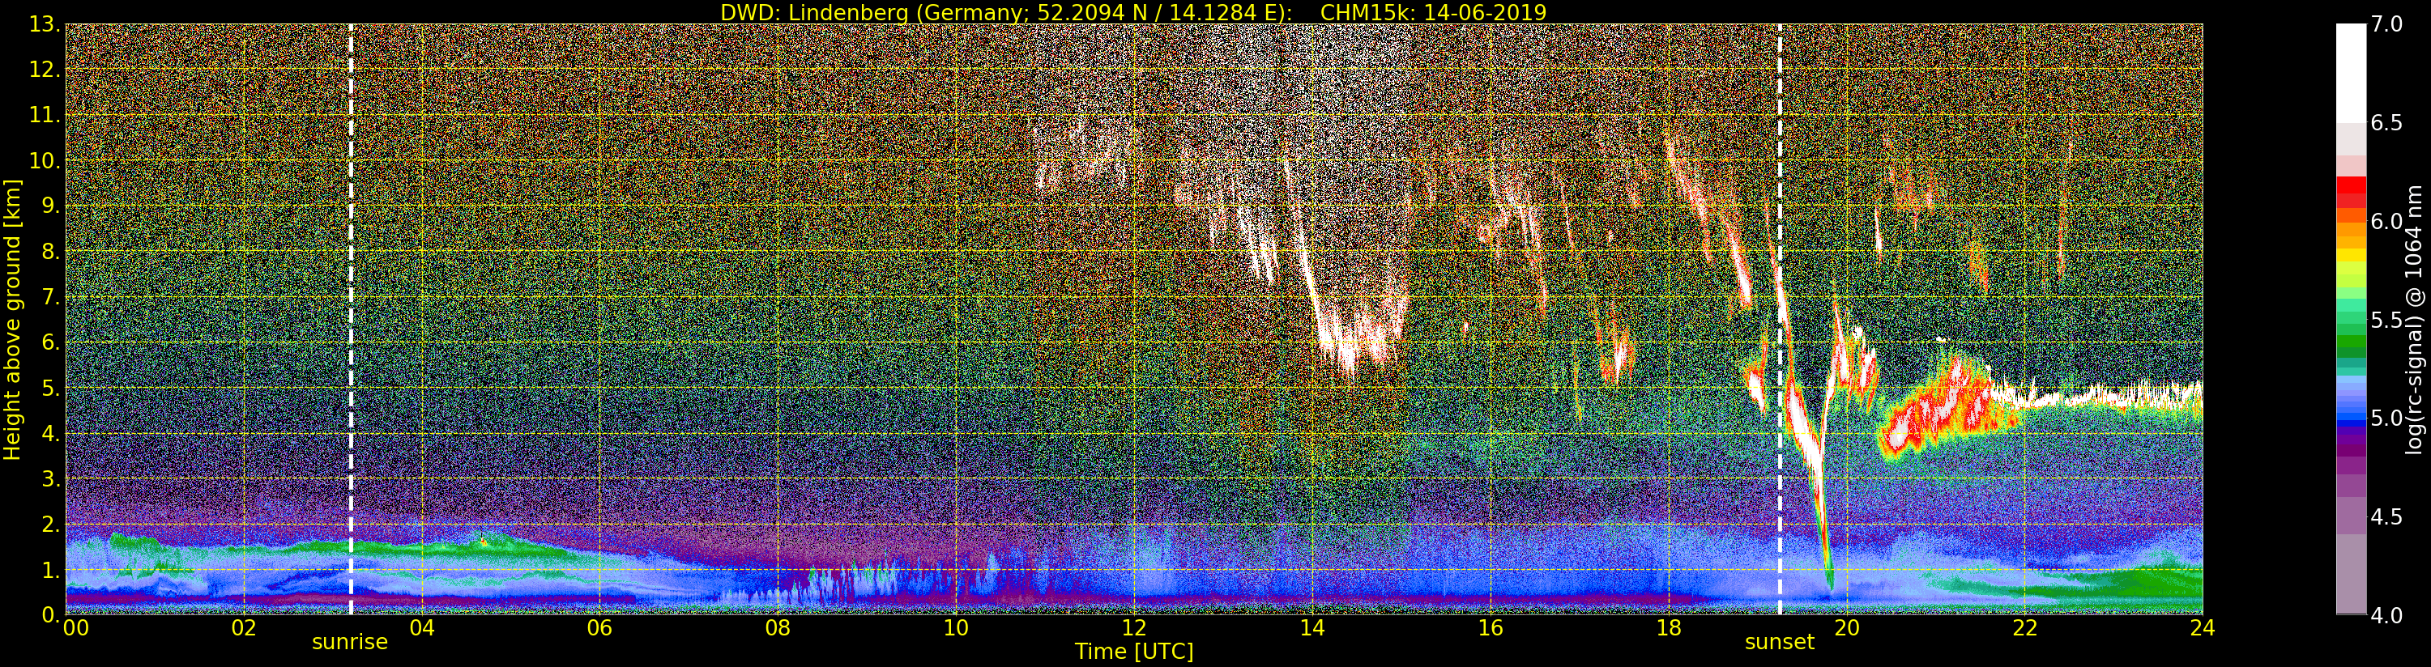This screenshot has width=2431, height=667.
Task: Click the height axis tick '4.'
Action: pyautogui.click(x=51, y=433)
